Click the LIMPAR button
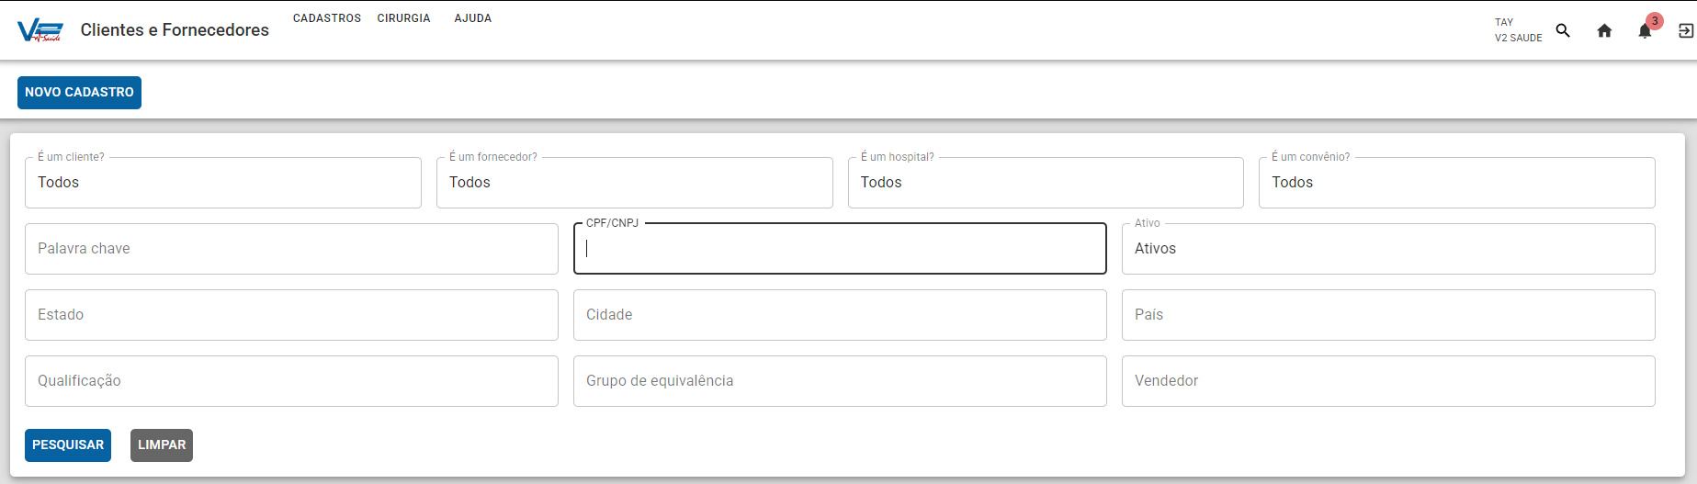 (162, 445)
